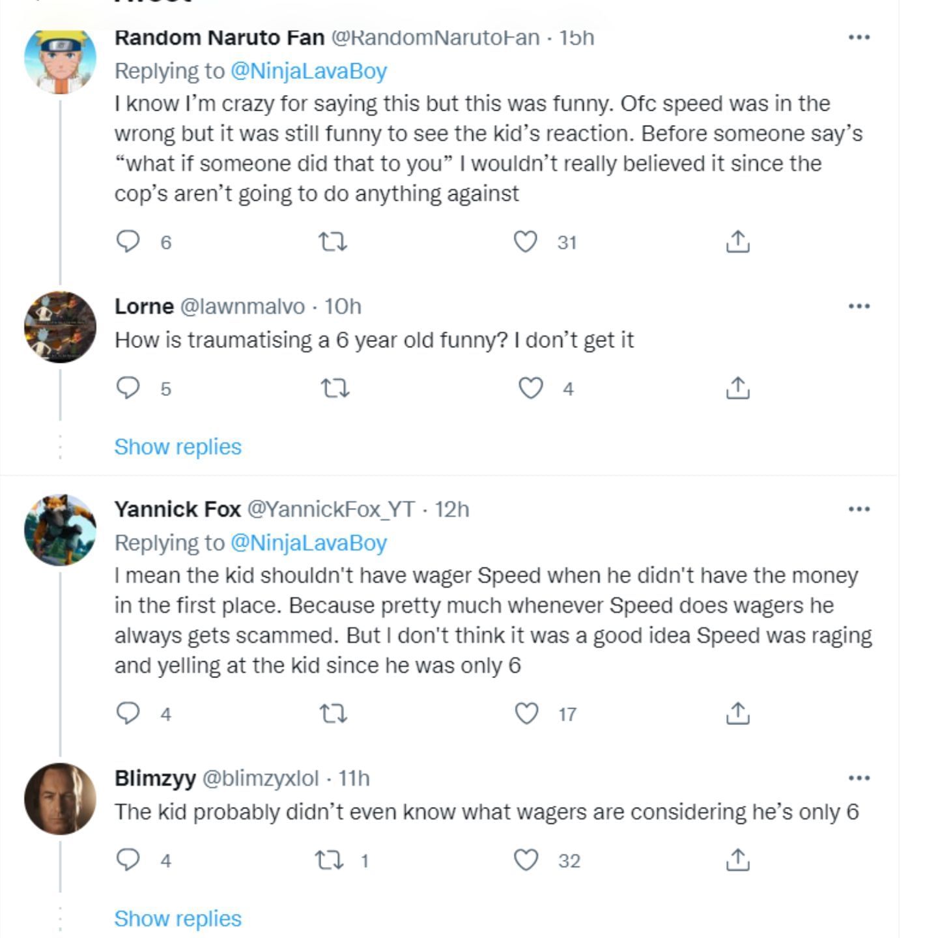Open more options menu on Lorne's tweet
The image size is (938, 938).
[859, 306]
